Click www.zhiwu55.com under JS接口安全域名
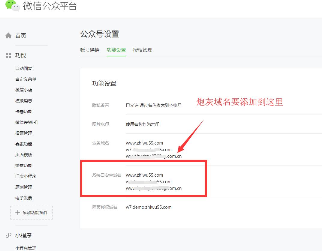The image size is (322, 251). [x=144, y=175]
